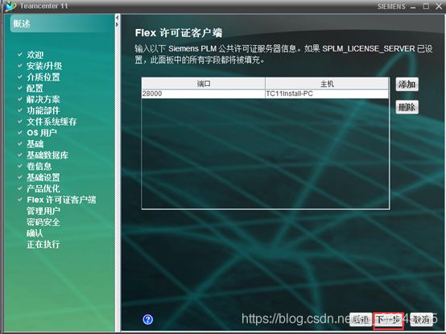Select the 基础 step
Viewport: 446px width, 334px height.
(35, 144)
